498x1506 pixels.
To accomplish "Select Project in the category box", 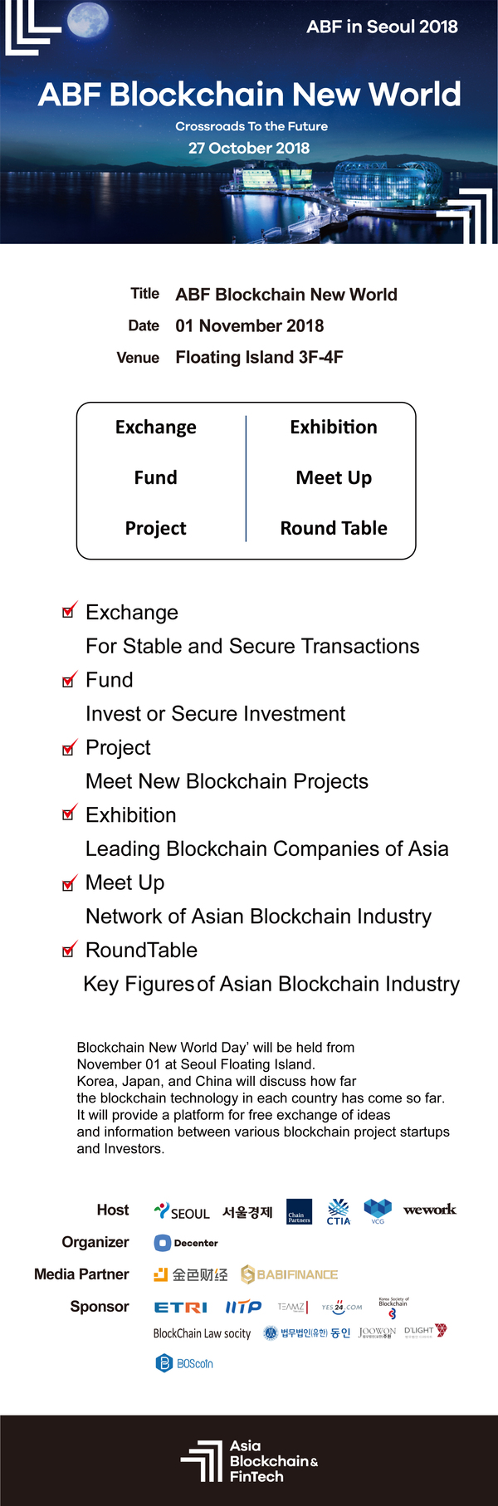I will 155,528.
